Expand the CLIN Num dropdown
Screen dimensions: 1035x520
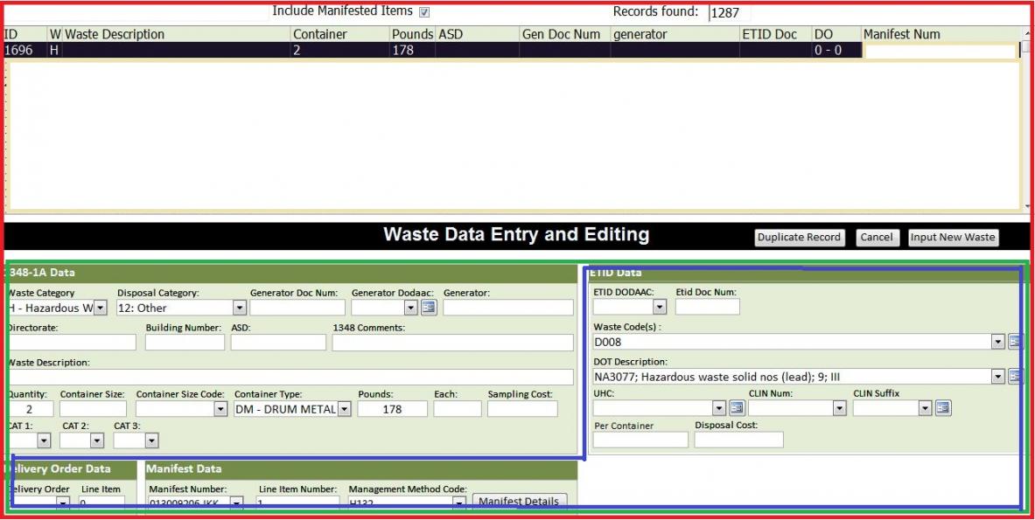(x=839, y=408)
